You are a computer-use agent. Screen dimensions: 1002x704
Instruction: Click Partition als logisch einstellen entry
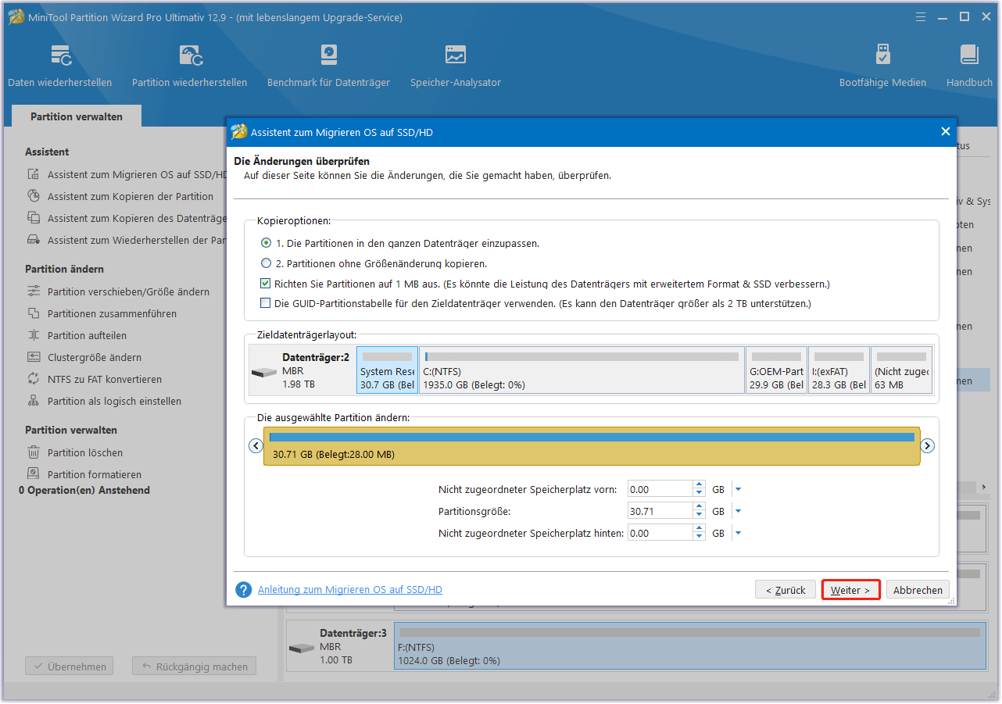coord(114,402)
